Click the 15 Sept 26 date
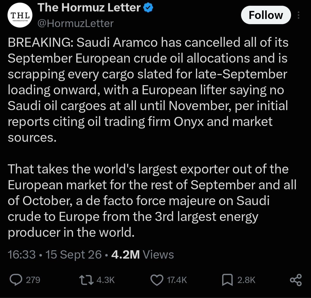The height and width of the screenshot is (298, 311). 74,255
